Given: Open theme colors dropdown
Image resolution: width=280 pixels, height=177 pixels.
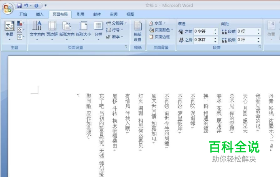Looking at the screenshot, I should tap(21, 23).
